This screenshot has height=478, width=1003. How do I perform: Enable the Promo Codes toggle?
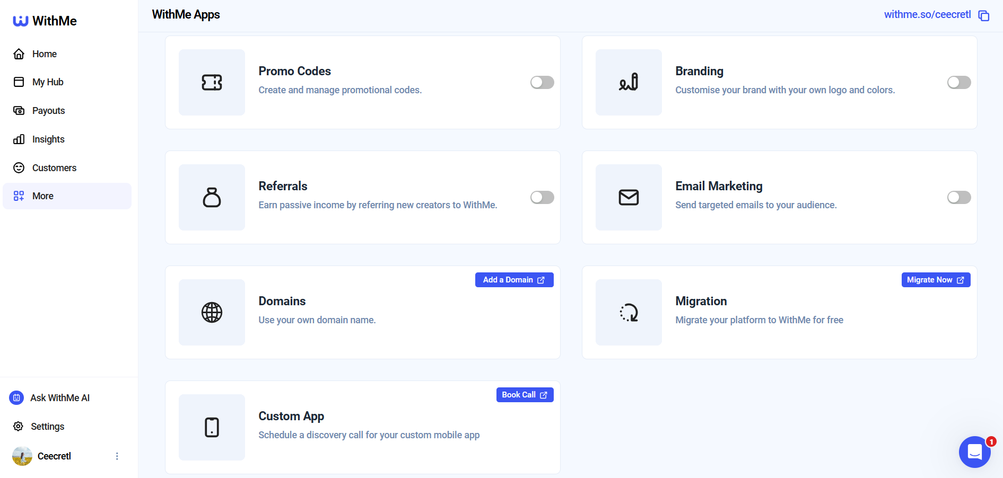point(542,82)
